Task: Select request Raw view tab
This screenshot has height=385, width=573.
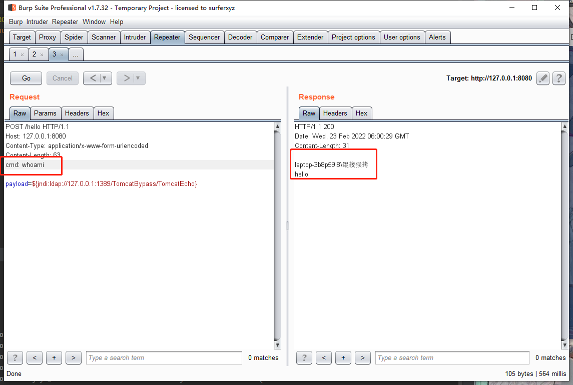Action: (x=20, y=113)
